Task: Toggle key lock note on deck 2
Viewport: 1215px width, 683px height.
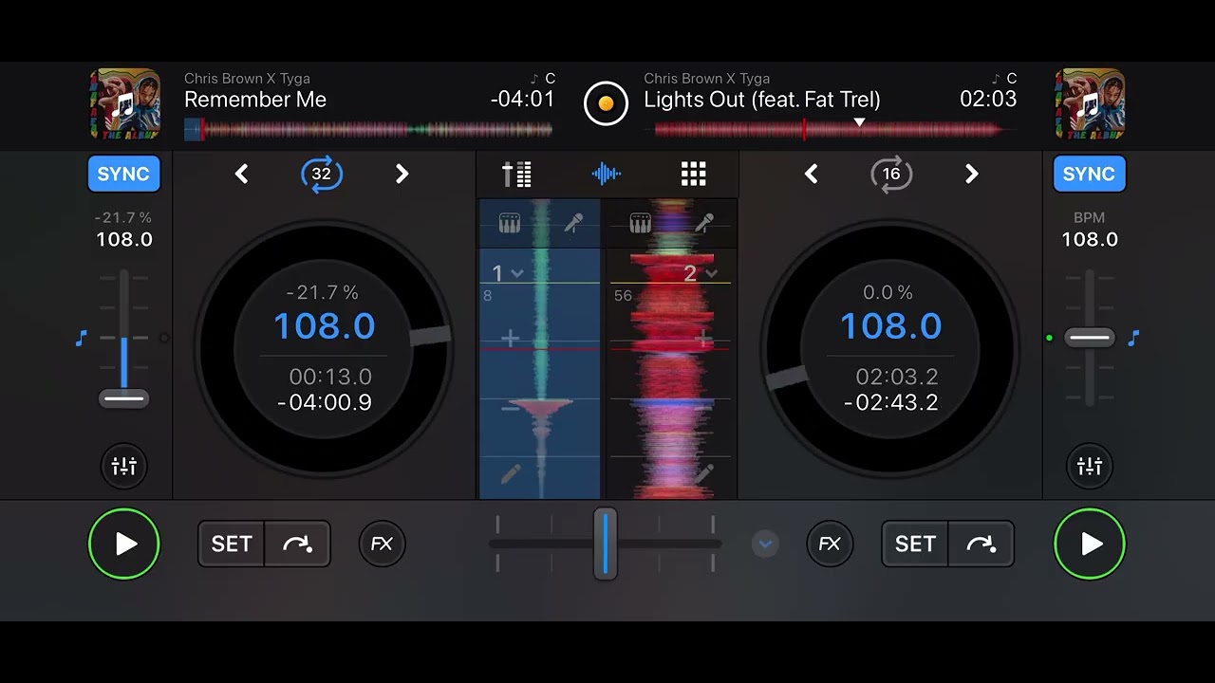Action: point(1133,338)
